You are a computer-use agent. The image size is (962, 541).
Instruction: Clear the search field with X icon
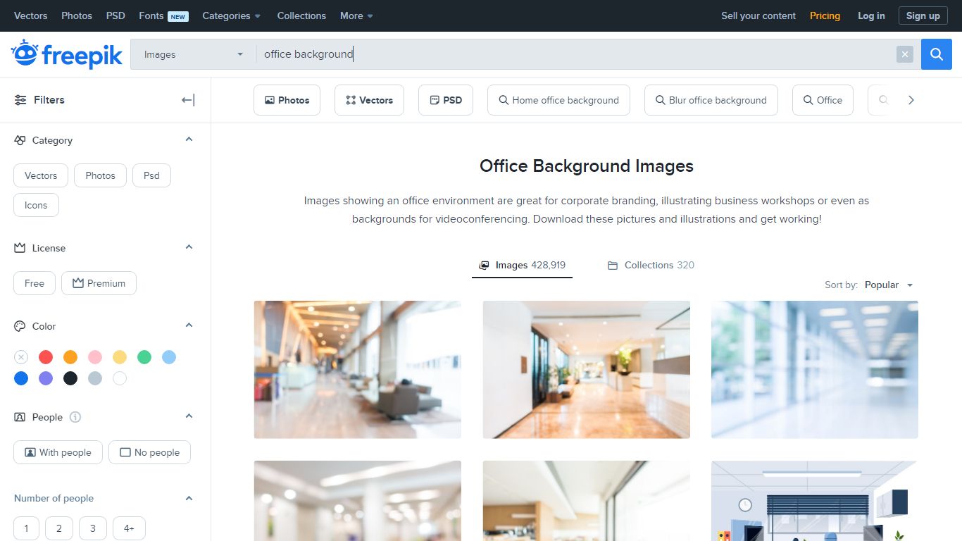pyautogui.click(x=905, y=54)
